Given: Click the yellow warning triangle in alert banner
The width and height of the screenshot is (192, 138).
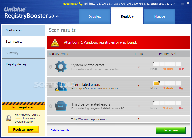Looking at the screenshot, I should coord(55,42).
